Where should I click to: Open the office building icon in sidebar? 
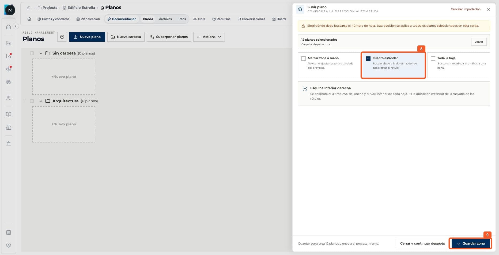point(9,127)
